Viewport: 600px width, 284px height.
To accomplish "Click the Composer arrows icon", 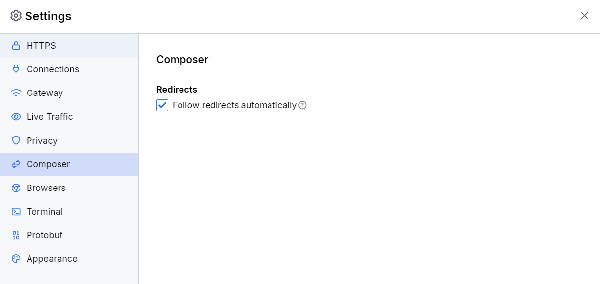I will pos(16,164).
